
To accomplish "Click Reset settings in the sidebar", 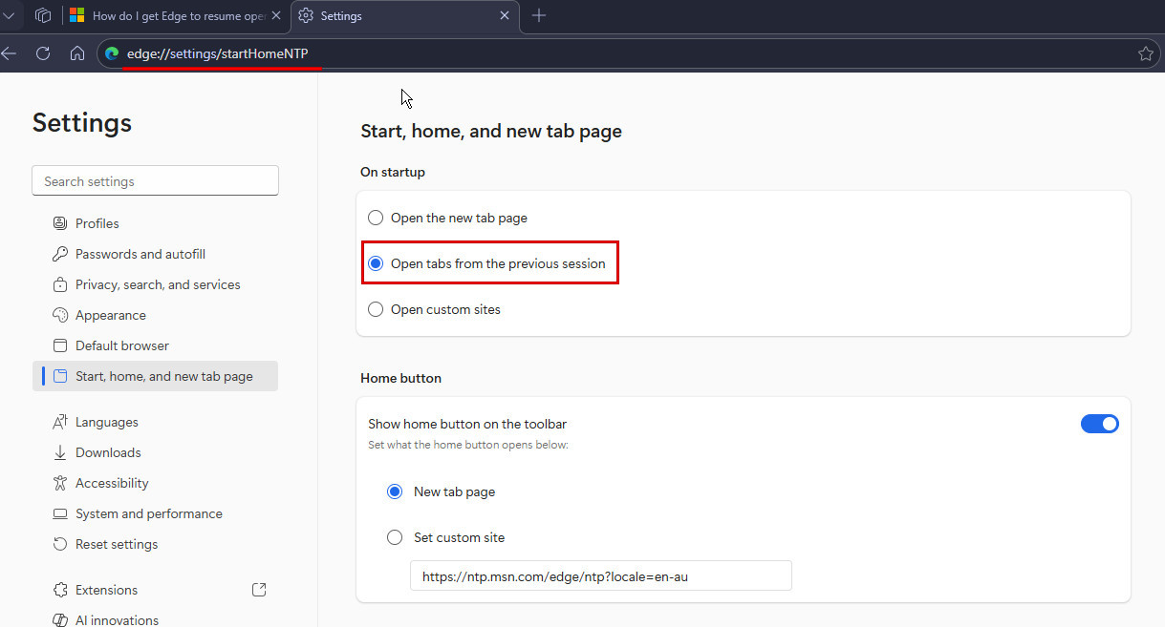I will [116, 543].
